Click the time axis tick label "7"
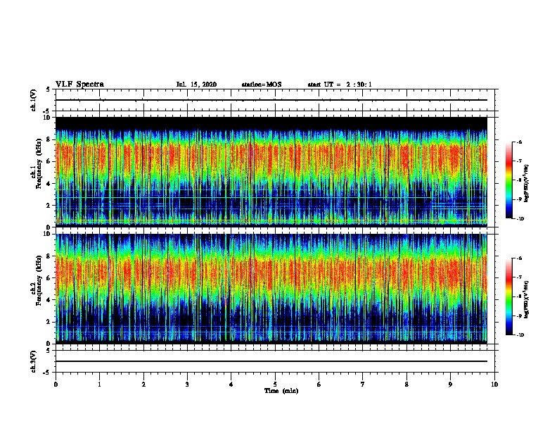The width and height of the screenshot is (557, 431). pyautogui.click(x=363, y=385)
